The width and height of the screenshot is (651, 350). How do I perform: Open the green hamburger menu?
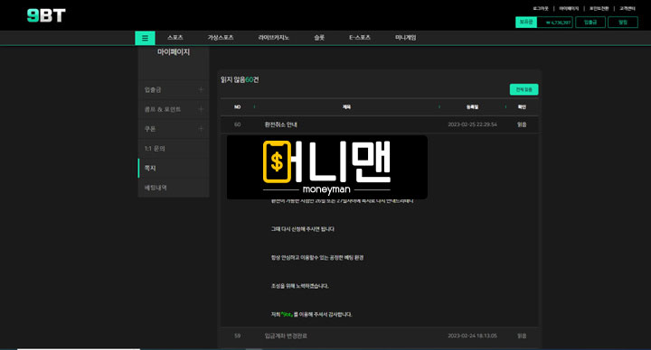pyautogui.click(x=145, y=38)
